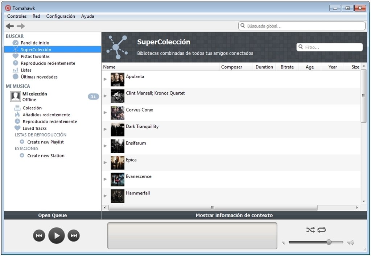The height and width of the screenshot is (256, 371).
Task: Click the loud-volume speaker icon
Action: tap(350, 243)
